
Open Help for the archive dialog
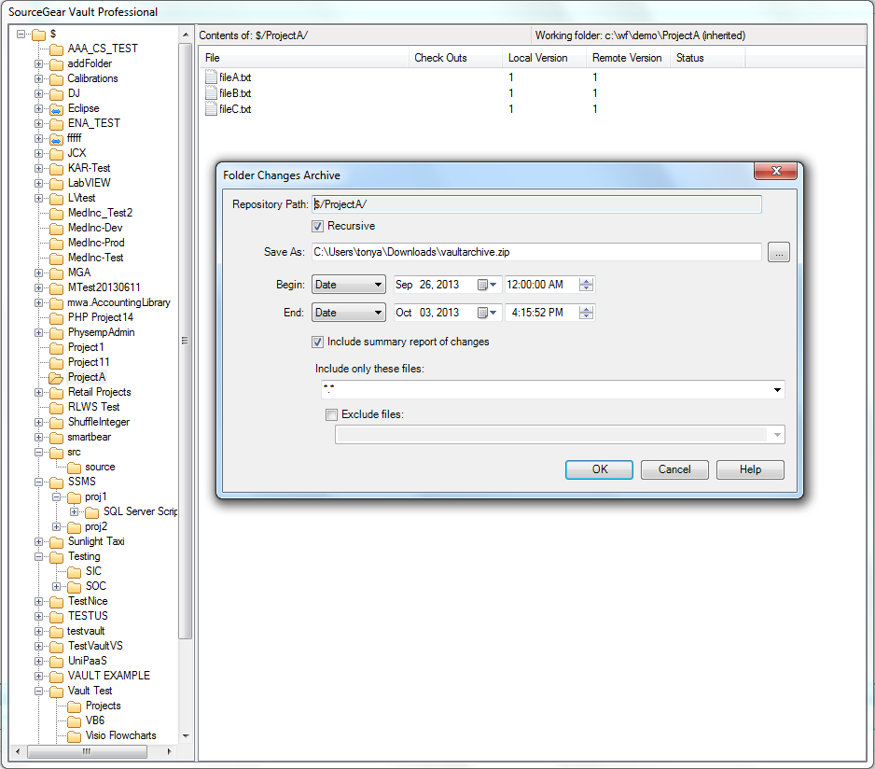coord(750,469)
